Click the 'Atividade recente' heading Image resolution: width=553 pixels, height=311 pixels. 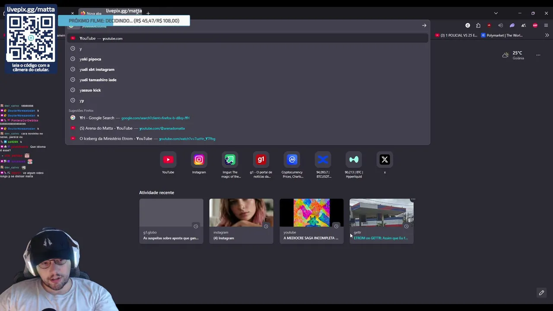pos(156,193)
